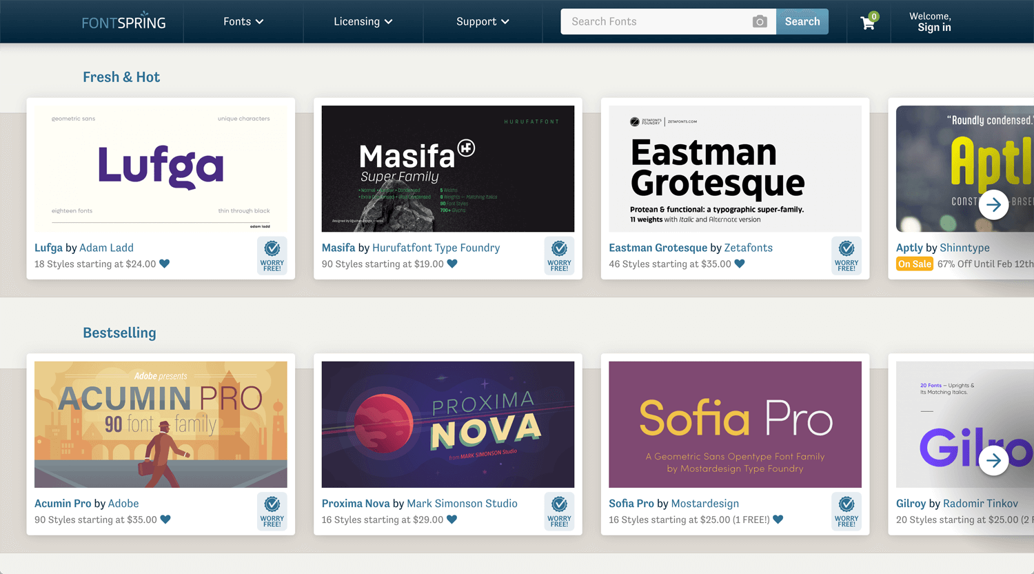Open the Acumin Pro preview image

coord(161,424)
